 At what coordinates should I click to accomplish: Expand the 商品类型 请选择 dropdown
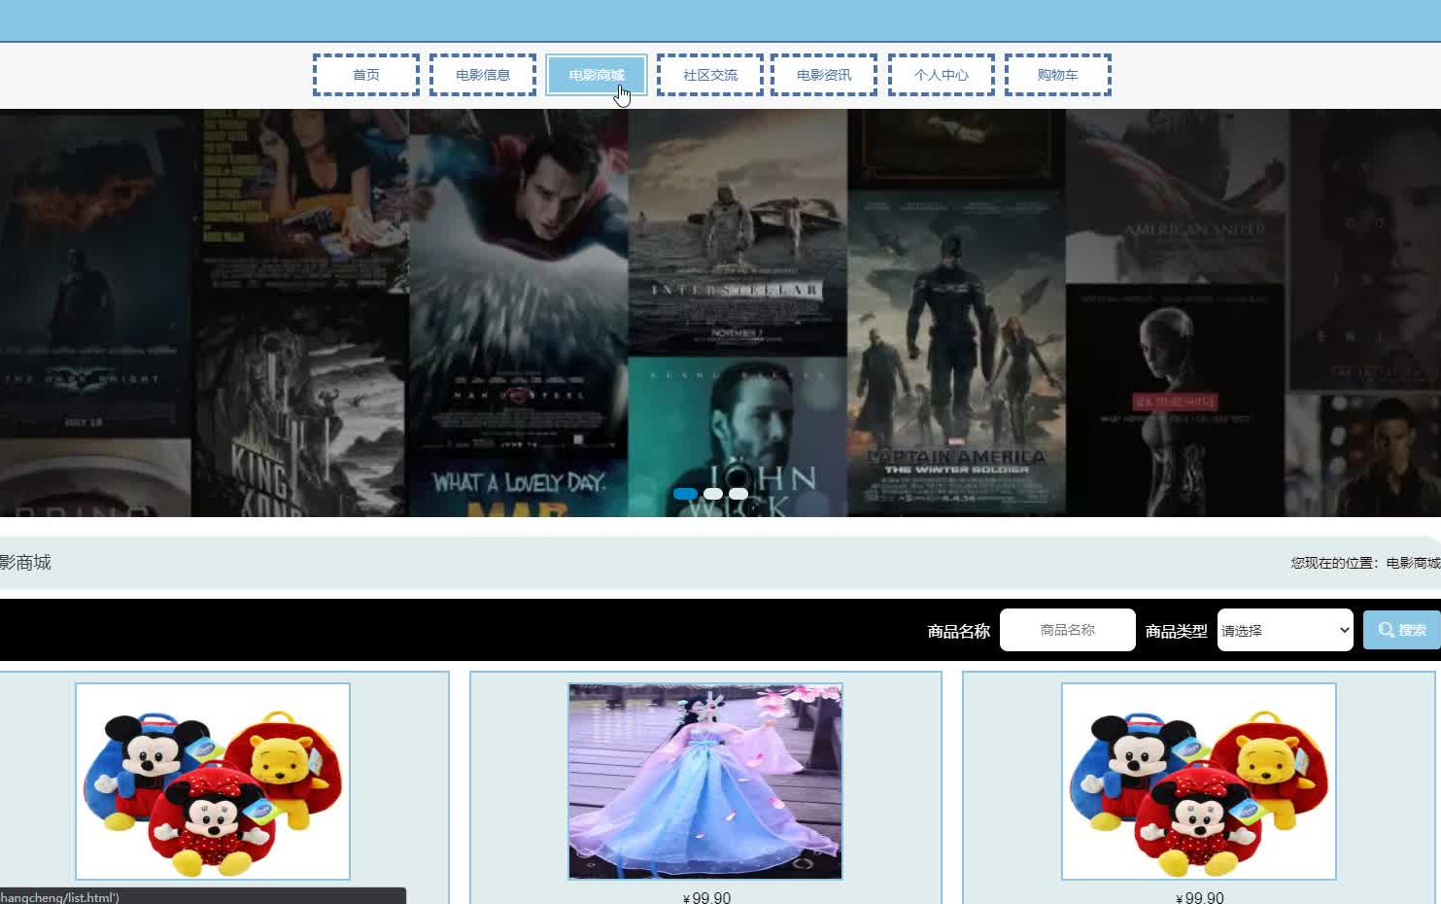[x=1286, y=630]
